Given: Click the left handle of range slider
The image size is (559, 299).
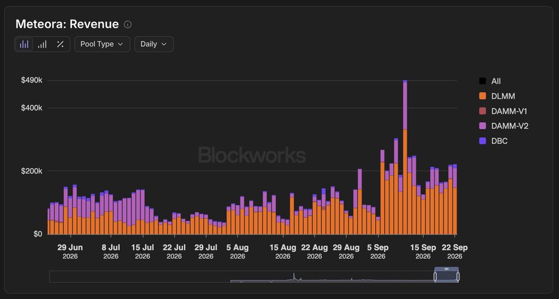Looking at the screenshot, I should (x=435, y=277).
